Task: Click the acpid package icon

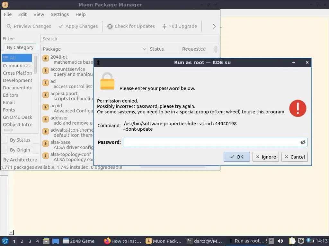Action: pos(46,107)
